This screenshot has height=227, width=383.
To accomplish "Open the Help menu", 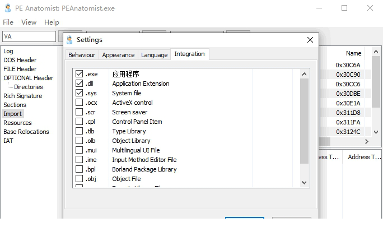I will click(x=52, y=22).
